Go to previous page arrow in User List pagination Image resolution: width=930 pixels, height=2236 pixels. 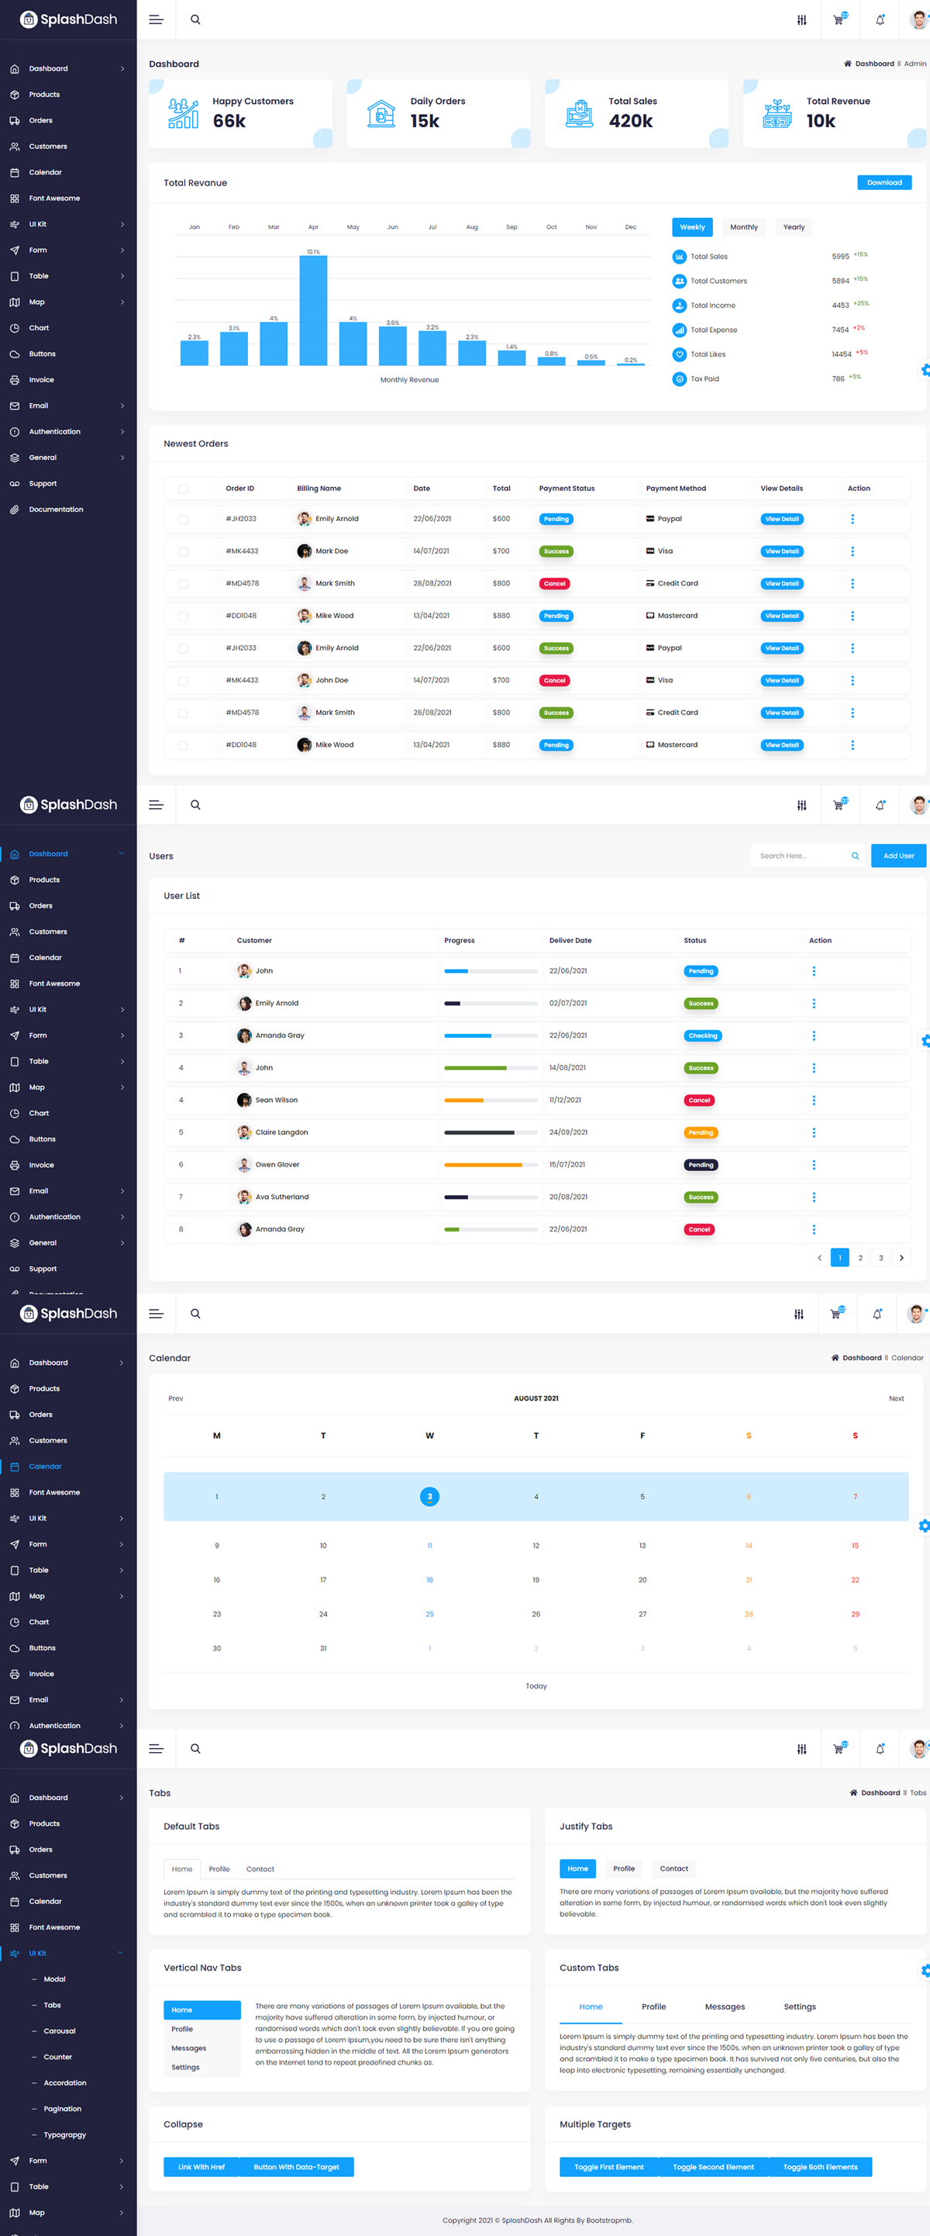(819, 1258)
